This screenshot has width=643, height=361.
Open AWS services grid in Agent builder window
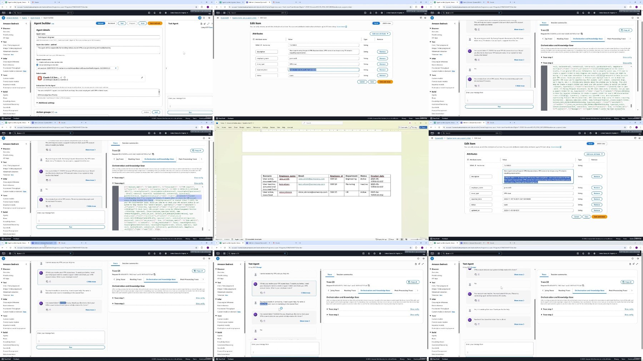(9, 13)
